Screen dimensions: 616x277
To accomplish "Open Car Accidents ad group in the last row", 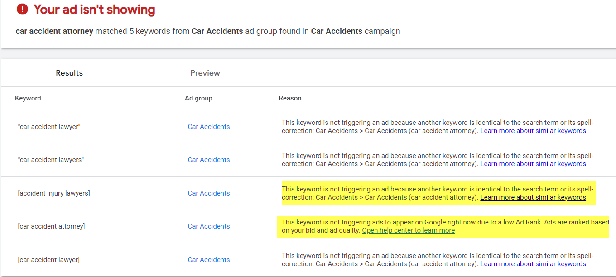I will pyautogui.click(x=208, y=259).
